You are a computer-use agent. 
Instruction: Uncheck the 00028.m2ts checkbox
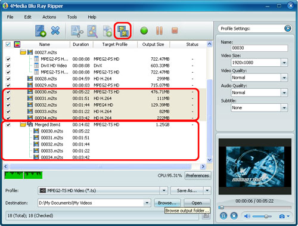point(8,79)
